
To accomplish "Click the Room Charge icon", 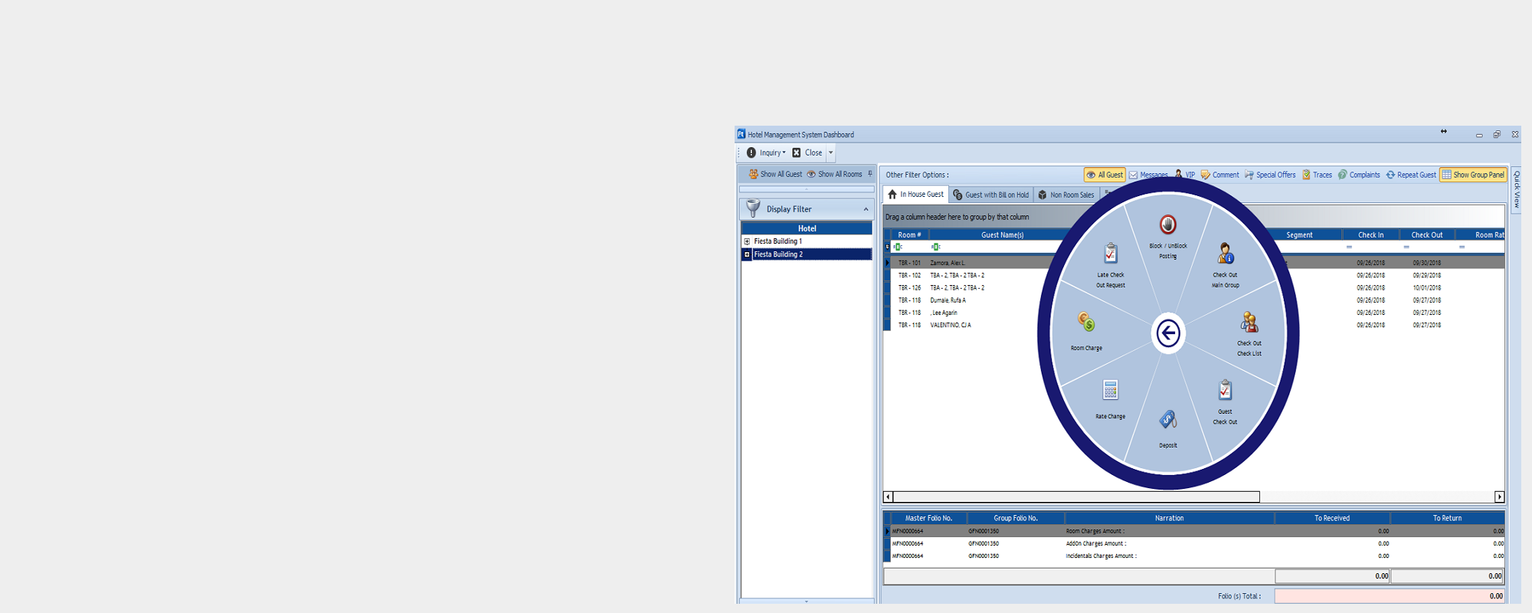I will point(1086,322).
